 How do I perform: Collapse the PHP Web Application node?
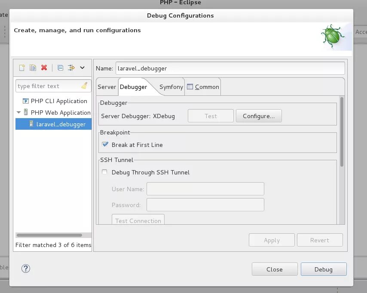[x=19, y=113]
